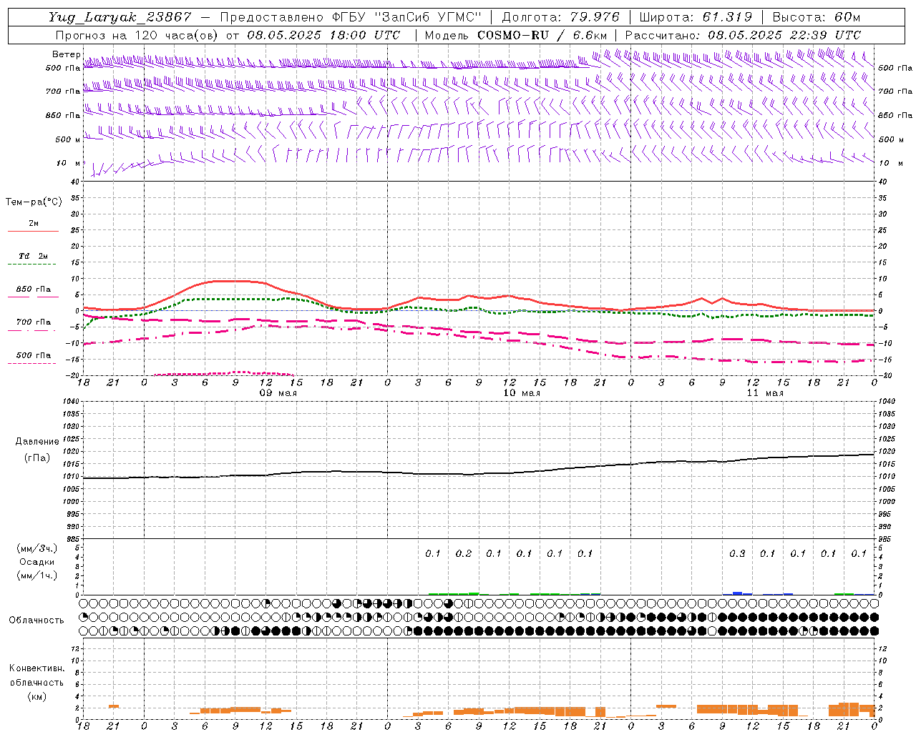Click the Конвективн. convective cloud label

36,668
